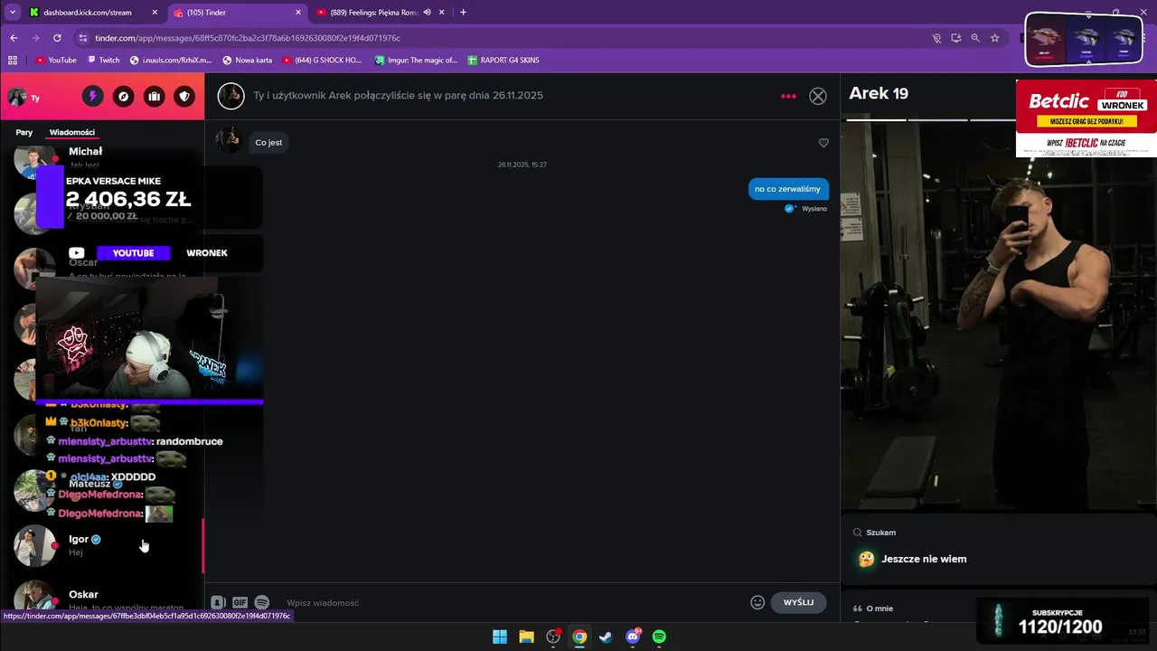Open the RAPORT G4 SKINS bookmark
This screenshot has width=1157, height=651.
click(x=503, y=61)
